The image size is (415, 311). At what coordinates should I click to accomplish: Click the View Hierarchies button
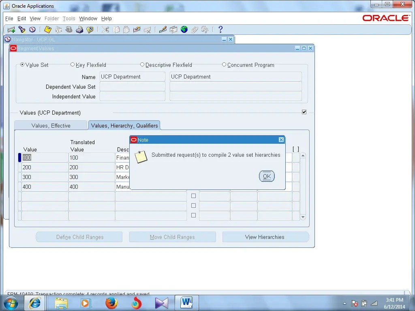(x=265, y=237)
